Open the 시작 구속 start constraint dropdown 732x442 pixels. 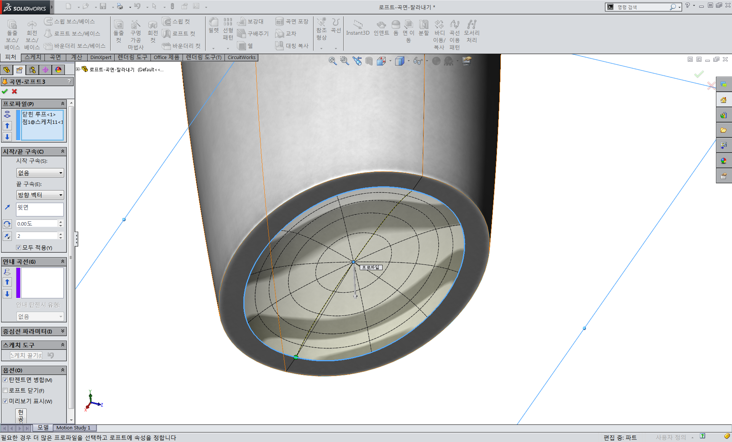pyautogui.click(x=40, y=173)
